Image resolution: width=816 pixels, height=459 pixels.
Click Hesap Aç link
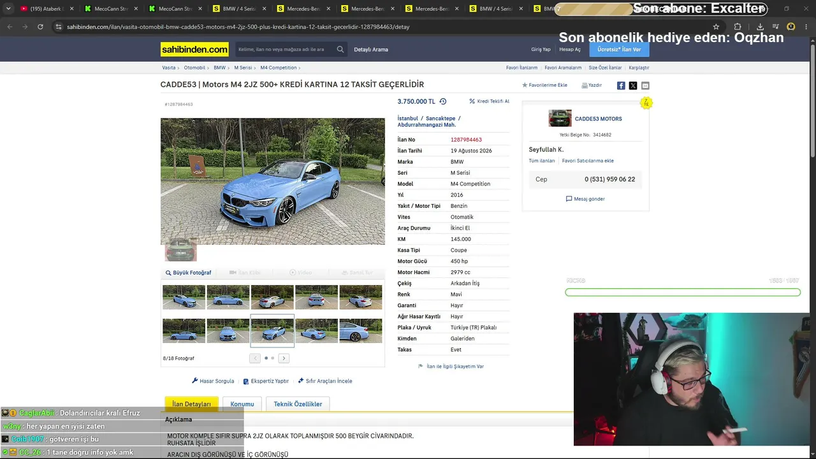570,50
